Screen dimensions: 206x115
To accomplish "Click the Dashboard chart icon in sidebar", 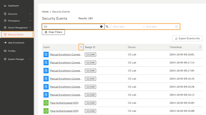I will 5,6.
